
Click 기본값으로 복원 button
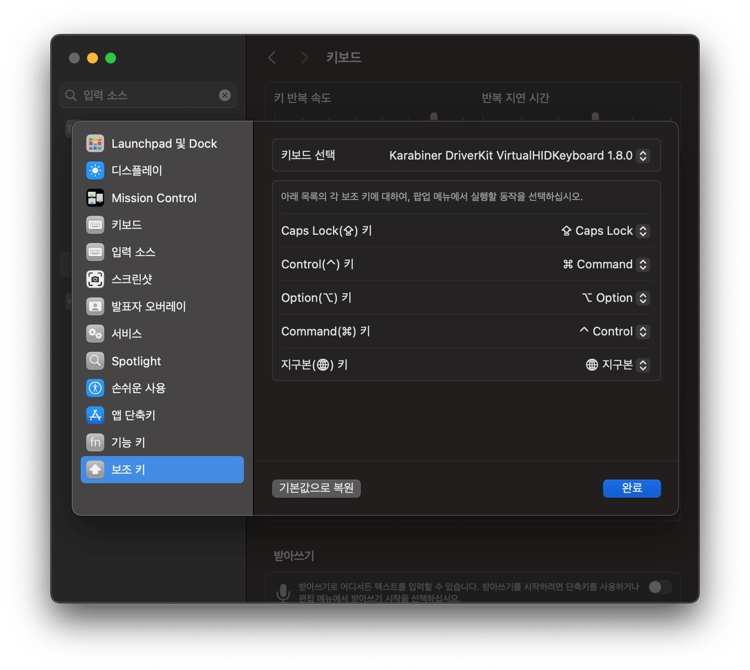[x=317, y=488]
